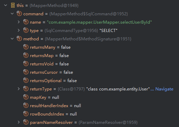The height and width of the screenshot is (127, 179).
Task: Select the null value of rowBoundsIndex
Action: (73, 114)
